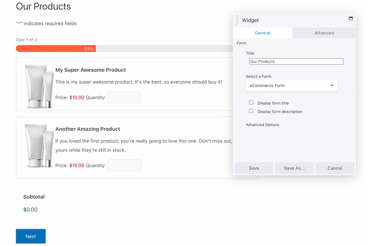Click the blue Next button

30,236
